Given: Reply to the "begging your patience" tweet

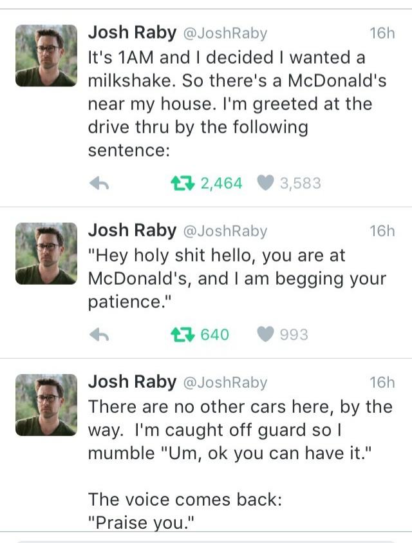Looking at the screenshot, I should (x=97, y=335).
